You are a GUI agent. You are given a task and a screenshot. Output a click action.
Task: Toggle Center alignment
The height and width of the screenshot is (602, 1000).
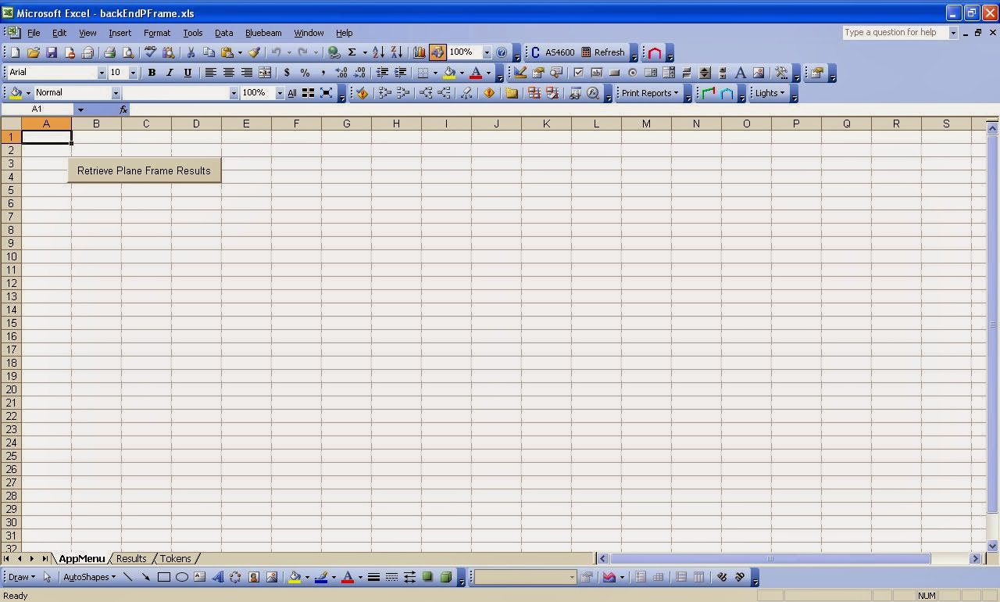tap(228, 73)
